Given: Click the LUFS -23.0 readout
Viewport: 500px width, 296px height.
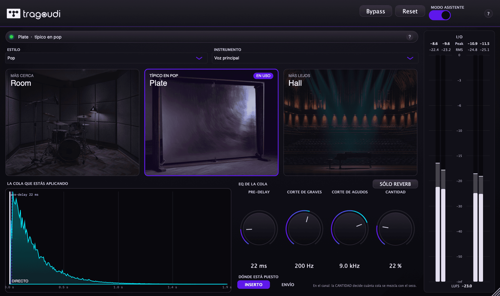Looking at the screenshot, I should coord(462,286).
